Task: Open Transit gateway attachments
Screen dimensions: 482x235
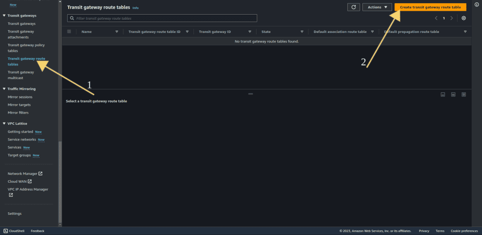Action: click(x=21, y=34)
